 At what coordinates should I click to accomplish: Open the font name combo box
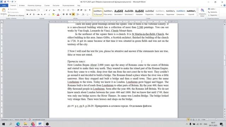pyautogui.click(x=31, y=10)
